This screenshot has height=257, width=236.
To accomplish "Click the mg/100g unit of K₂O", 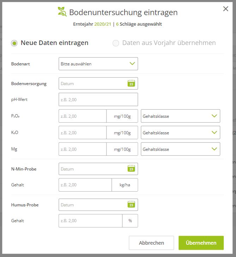I will tap(122, 133).
